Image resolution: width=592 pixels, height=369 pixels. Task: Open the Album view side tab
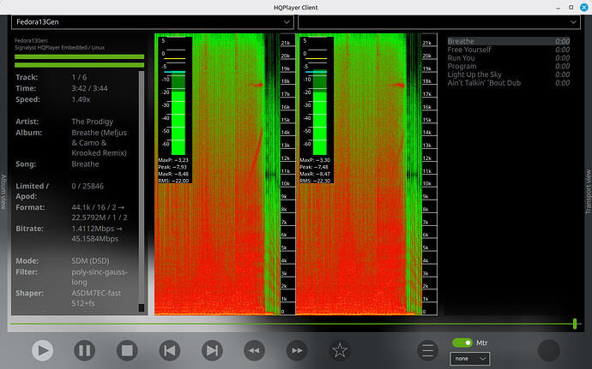[3, 192]
